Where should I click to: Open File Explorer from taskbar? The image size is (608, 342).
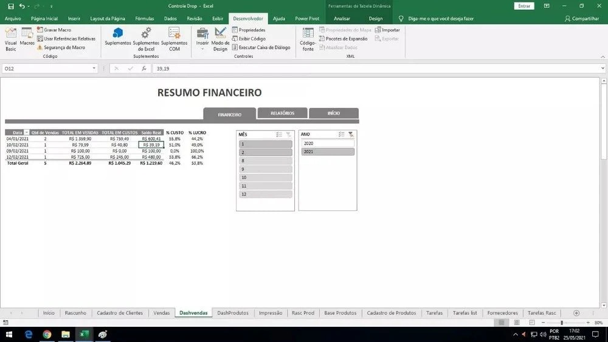(66, 334)
